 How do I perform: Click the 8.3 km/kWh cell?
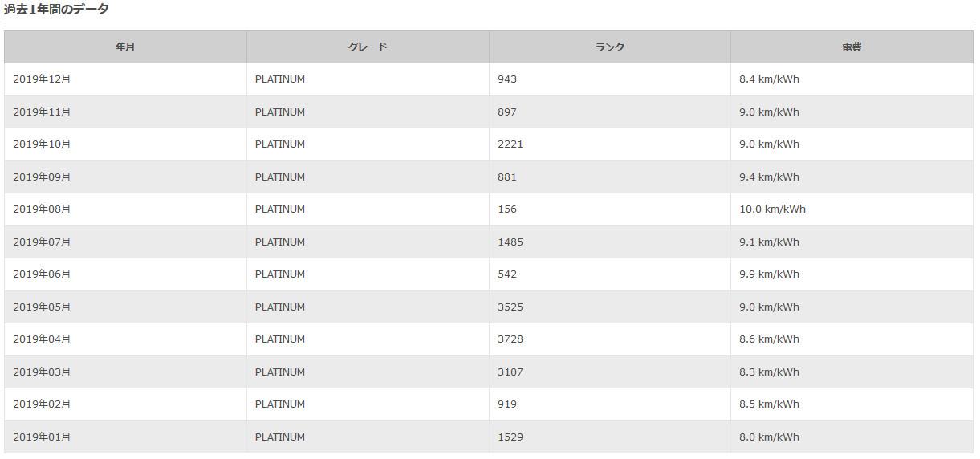(x=852, y=372)
